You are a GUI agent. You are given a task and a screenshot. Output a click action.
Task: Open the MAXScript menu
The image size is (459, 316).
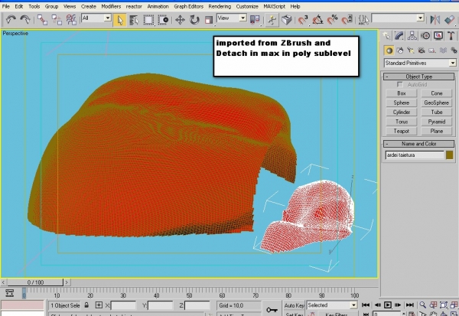(x=274, y=6)
